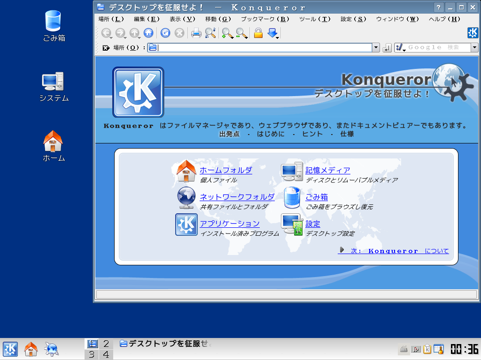Click the Stop loading toolbar icon
The height and width of the screenshot is (360, 481).
179,33
